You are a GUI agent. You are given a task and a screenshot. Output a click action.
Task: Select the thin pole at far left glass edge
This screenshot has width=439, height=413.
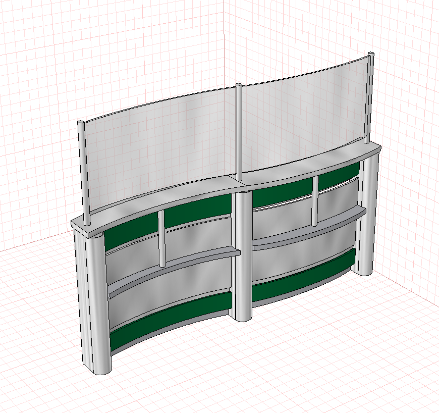84,173
